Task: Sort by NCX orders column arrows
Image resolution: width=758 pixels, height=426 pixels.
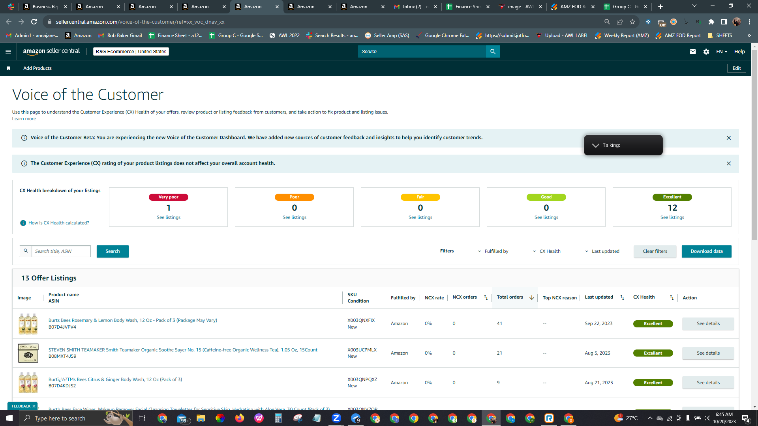Action: pyautogui.click(x=486, y=298)
